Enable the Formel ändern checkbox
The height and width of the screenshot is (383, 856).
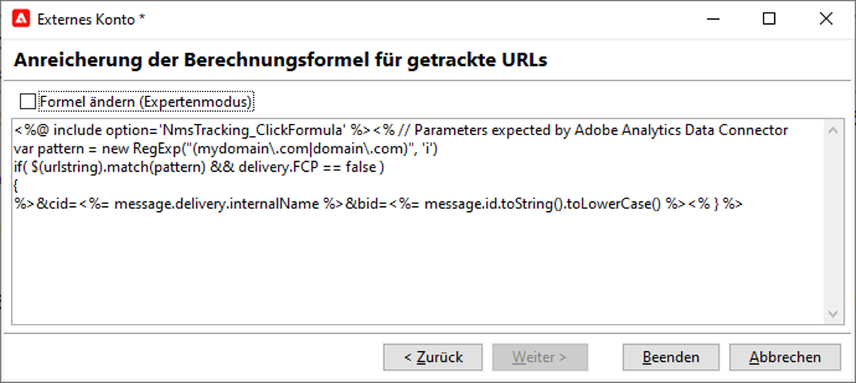[x=27, y=102]
